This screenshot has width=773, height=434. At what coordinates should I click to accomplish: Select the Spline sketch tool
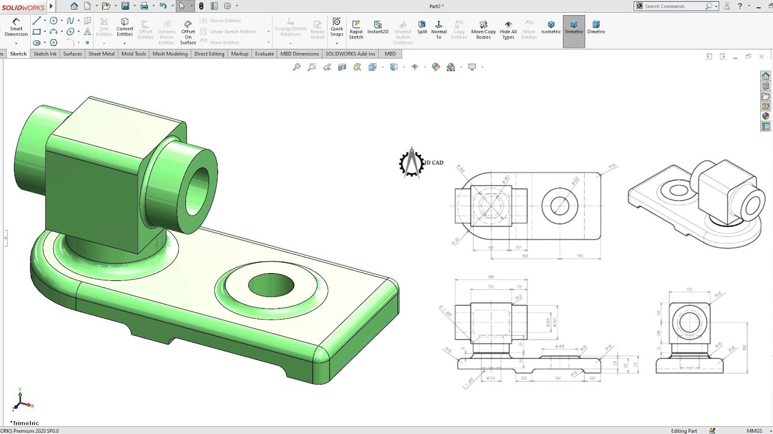[x=71, y=21]
